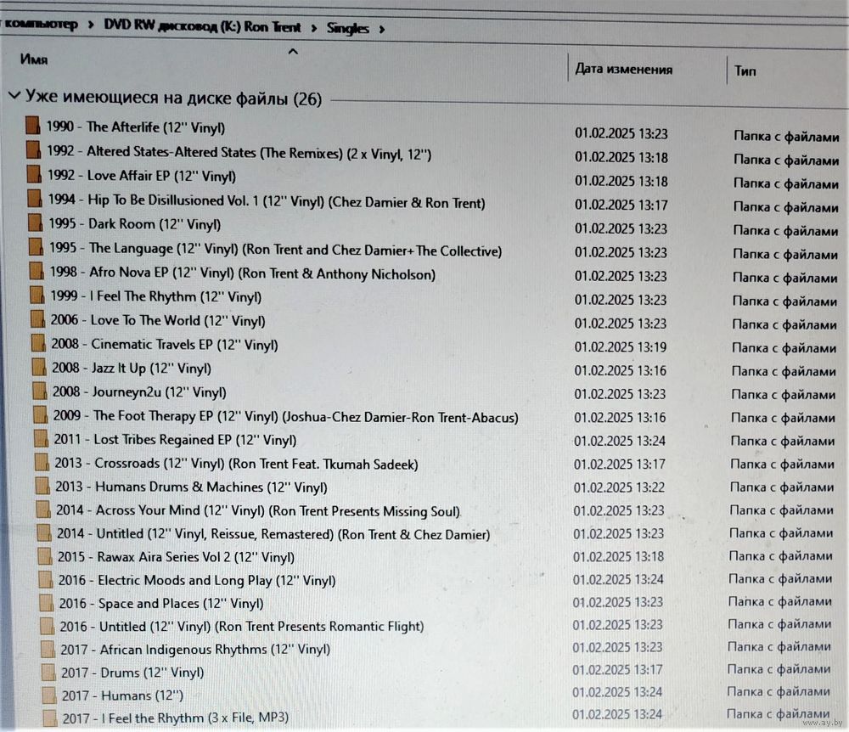849x732 pixels.
Task: Click the Singles breadcrumb segment
Action: pos(347,28)
